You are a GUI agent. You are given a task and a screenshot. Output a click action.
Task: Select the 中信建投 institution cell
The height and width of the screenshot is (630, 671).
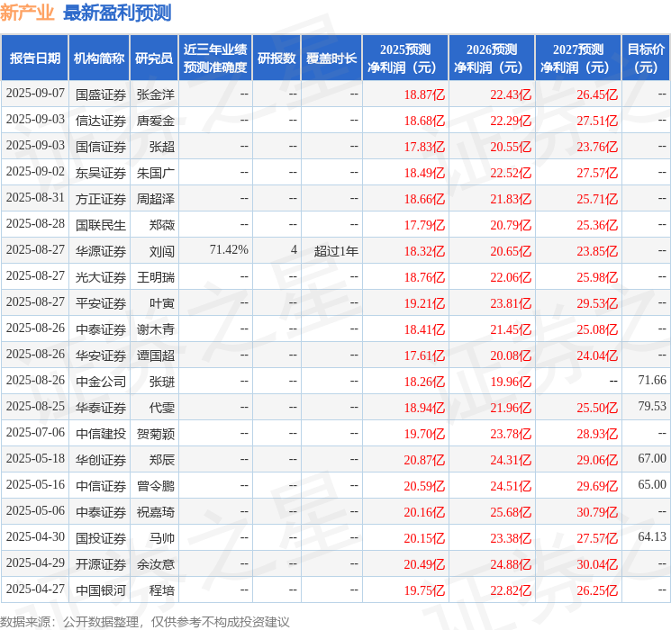tap(101, 434)
